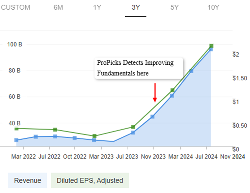Toggle the Diluted EPS, Adjusted series
Screen dimensions: 250x193
90,180
